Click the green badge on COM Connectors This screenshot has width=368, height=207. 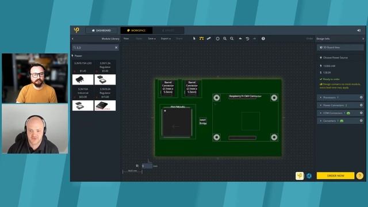click(348, 113)
